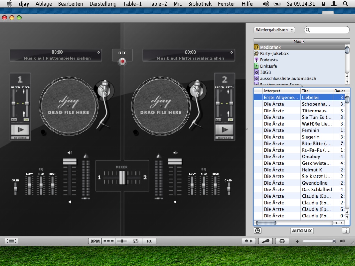This screenshot has width=355, height=266.
Task: Select the track Gwendoline
Action: 299,183
